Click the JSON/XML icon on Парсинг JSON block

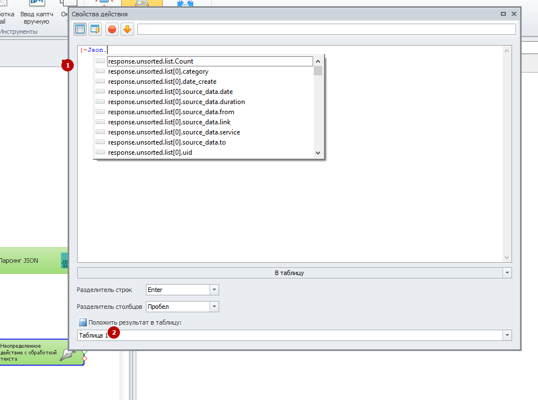pyautogui.click(x=65, y=261)
